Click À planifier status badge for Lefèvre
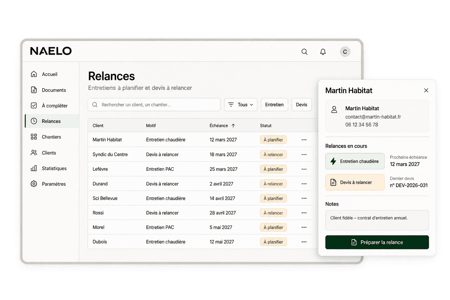450x300 pixels. [x=273, y=169]
